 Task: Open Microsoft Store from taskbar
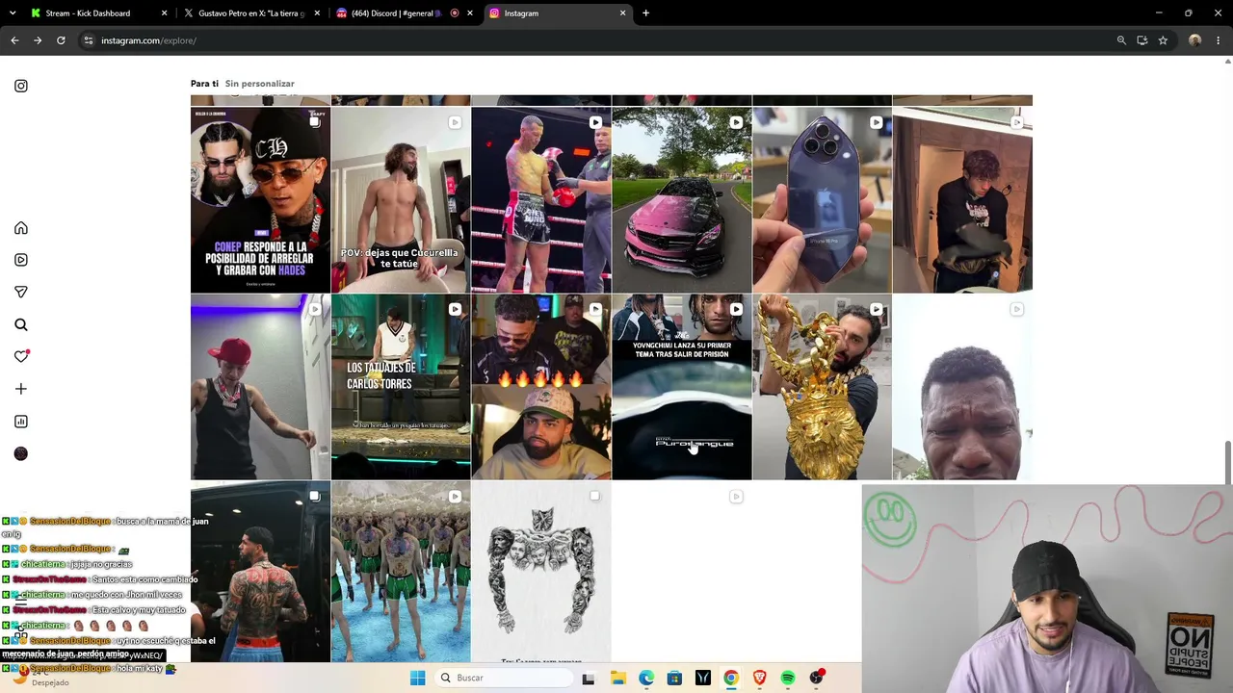pos(674,678)
